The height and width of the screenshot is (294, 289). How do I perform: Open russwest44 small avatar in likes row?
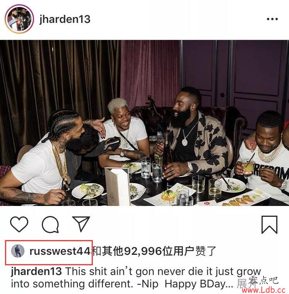click(x=18, y=251)
